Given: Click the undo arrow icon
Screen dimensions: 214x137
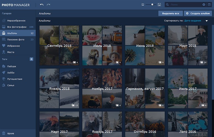Looking at the screenshot, I should click(42, 5).
